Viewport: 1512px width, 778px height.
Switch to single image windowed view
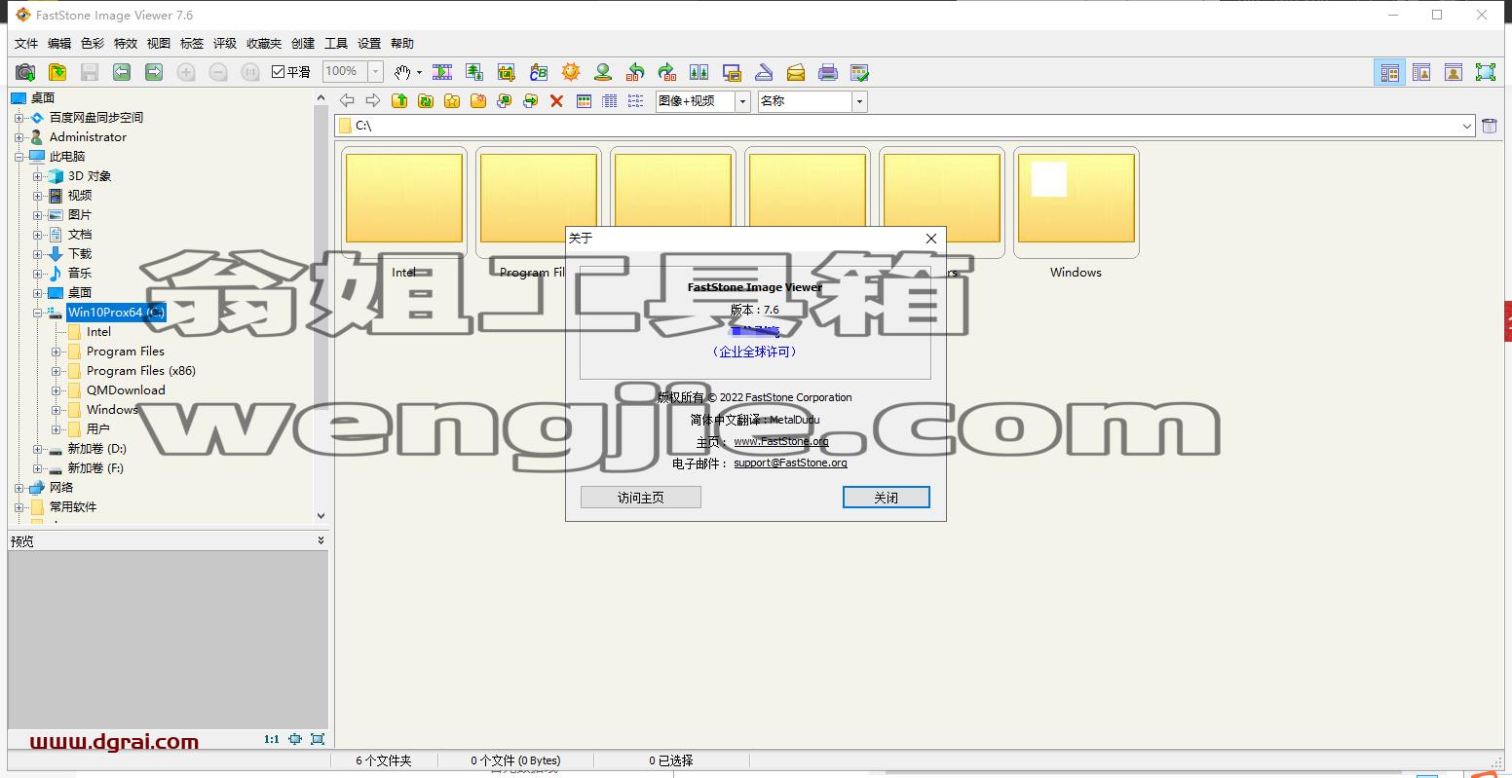click(x=1454, y=72)
